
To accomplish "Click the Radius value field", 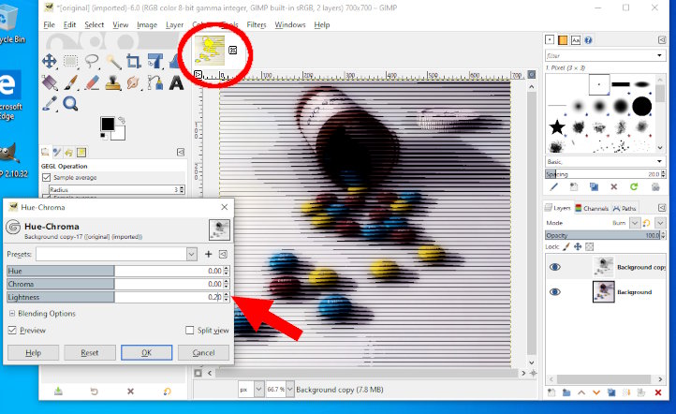I will coord(114,190).
